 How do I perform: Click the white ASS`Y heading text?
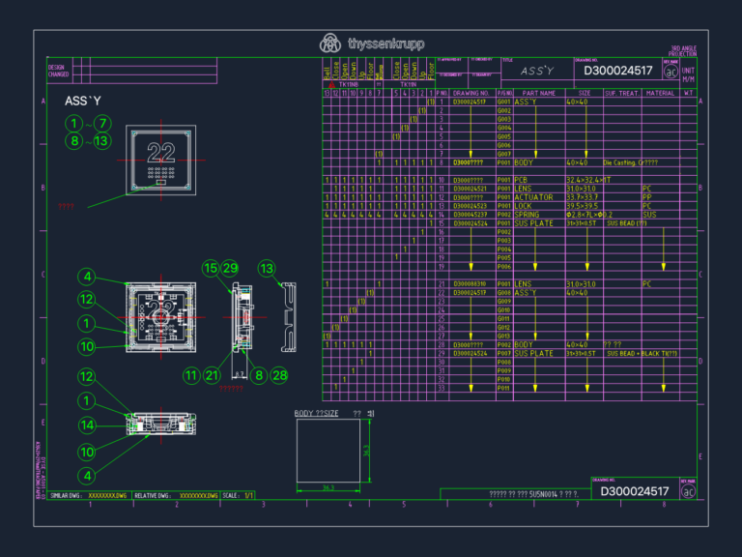coord(83,101)
